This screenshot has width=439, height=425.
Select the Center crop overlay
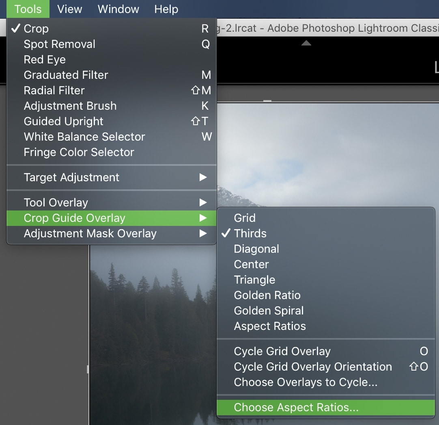pos(326,264)
